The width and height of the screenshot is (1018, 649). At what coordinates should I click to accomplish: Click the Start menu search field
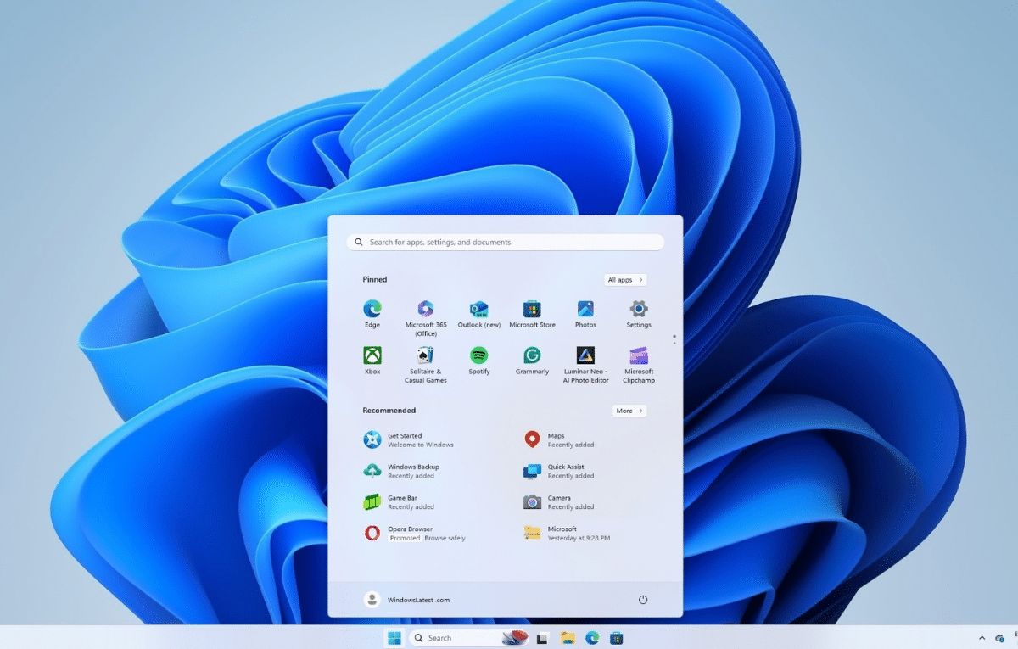tap(505, 243)
